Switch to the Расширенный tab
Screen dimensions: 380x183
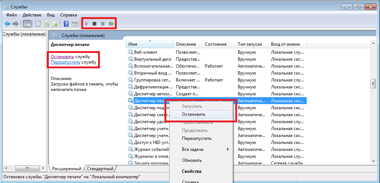[67, 168]
